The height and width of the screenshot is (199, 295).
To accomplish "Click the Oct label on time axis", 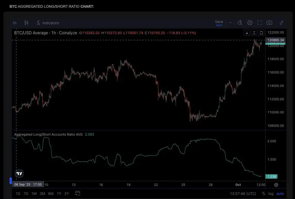I will pos(238,185).
